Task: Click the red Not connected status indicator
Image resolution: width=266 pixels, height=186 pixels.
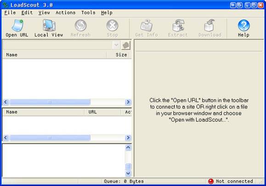Action: 211,181
